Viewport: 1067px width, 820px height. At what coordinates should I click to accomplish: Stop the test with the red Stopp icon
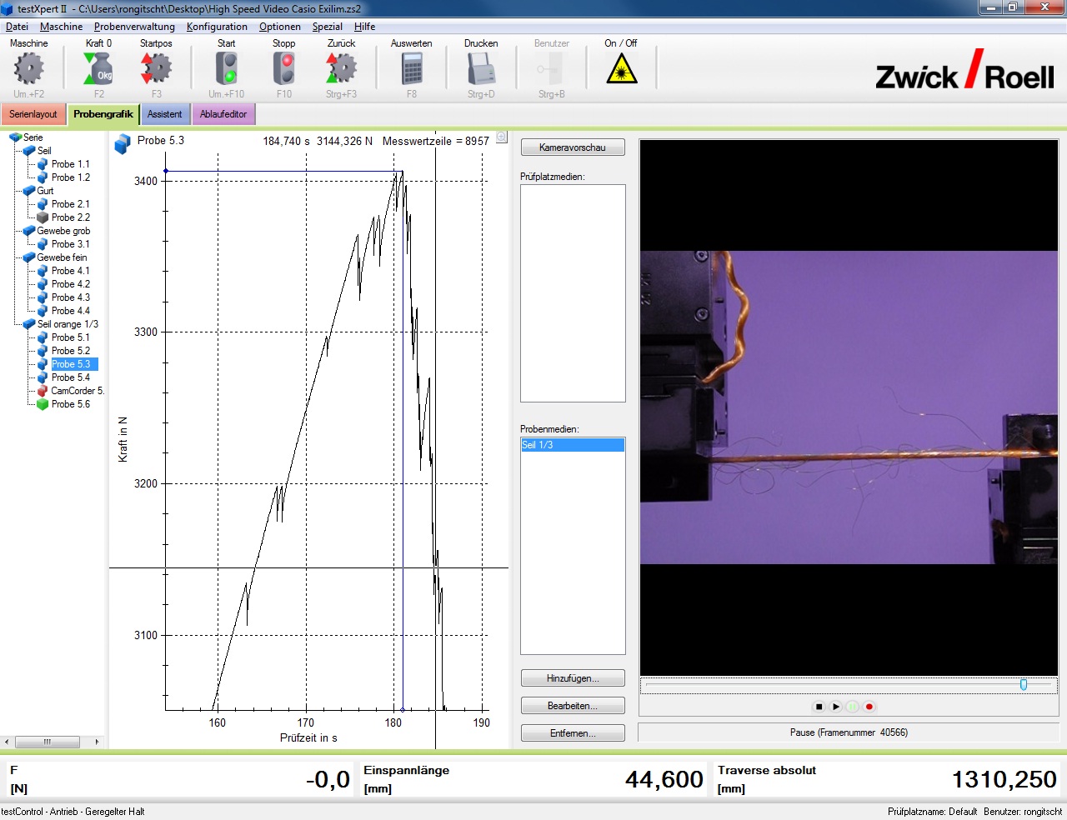point(283,68)
